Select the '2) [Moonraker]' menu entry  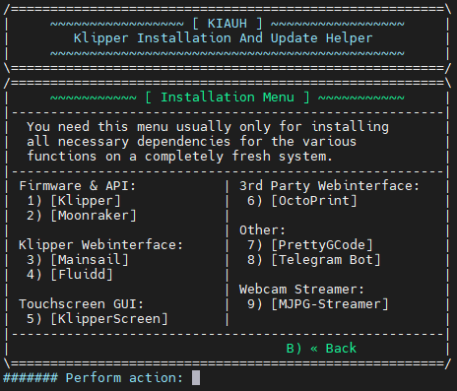[x=82, y=216]
